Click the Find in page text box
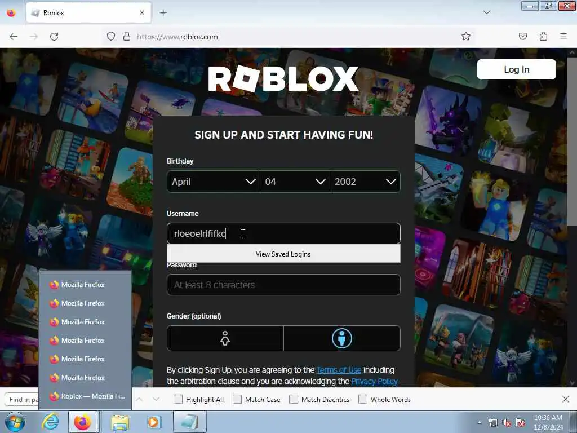The image size is (577, 433). click(22, 400)
